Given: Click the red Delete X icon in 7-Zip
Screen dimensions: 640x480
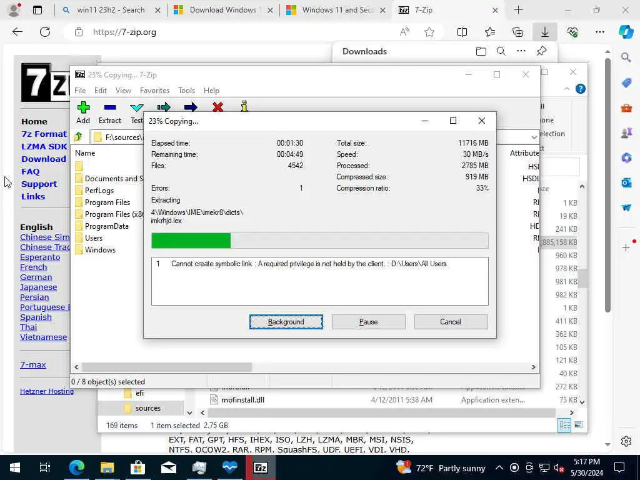Looking at the screenshot, I should [x=218, y=107].
